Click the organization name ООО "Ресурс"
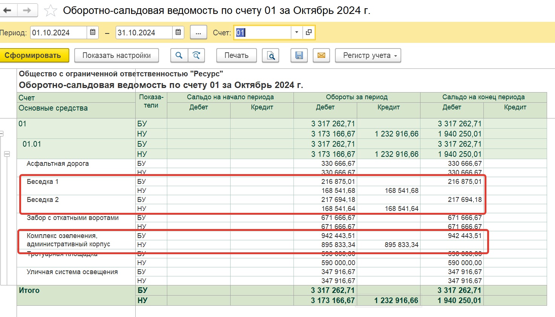 [x=121, y=74]
